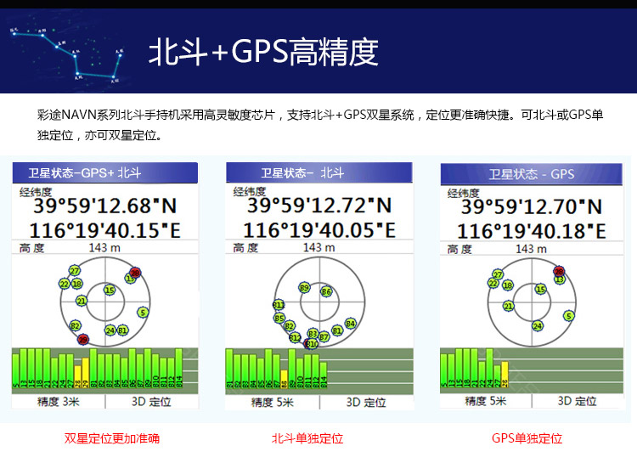637x474 pixels.
Task: Click 3D 定位 status in the 北斗 panel
Action: (366, 403)
